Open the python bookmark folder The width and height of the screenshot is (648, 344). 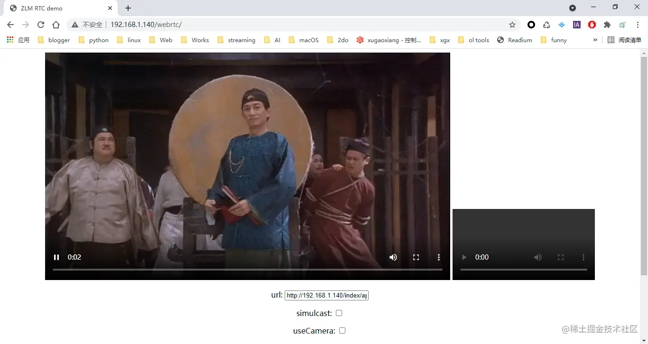coord(93,40)
